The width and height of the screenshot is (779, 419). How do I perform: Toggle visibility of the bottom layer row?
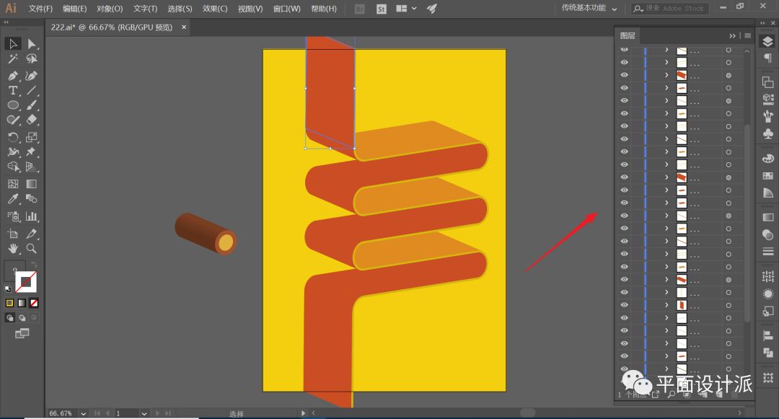pyautogui.click(x=624, y=369)
